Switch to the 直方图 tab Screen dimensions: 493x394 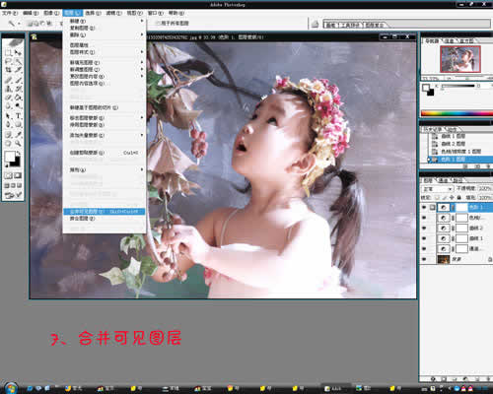[466, 41]
